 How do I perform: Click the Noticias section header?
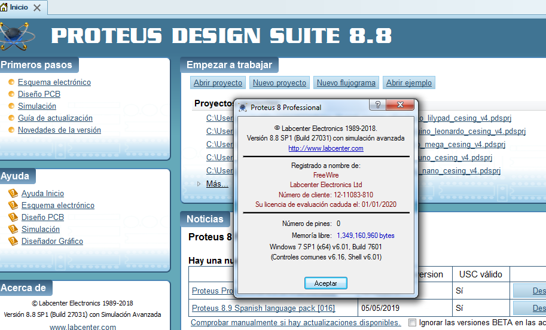(x=205, y=219)
